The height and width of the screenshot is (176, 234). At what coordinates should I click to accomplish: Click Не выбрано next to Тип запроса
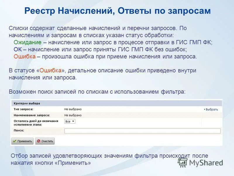coord(73,109)
